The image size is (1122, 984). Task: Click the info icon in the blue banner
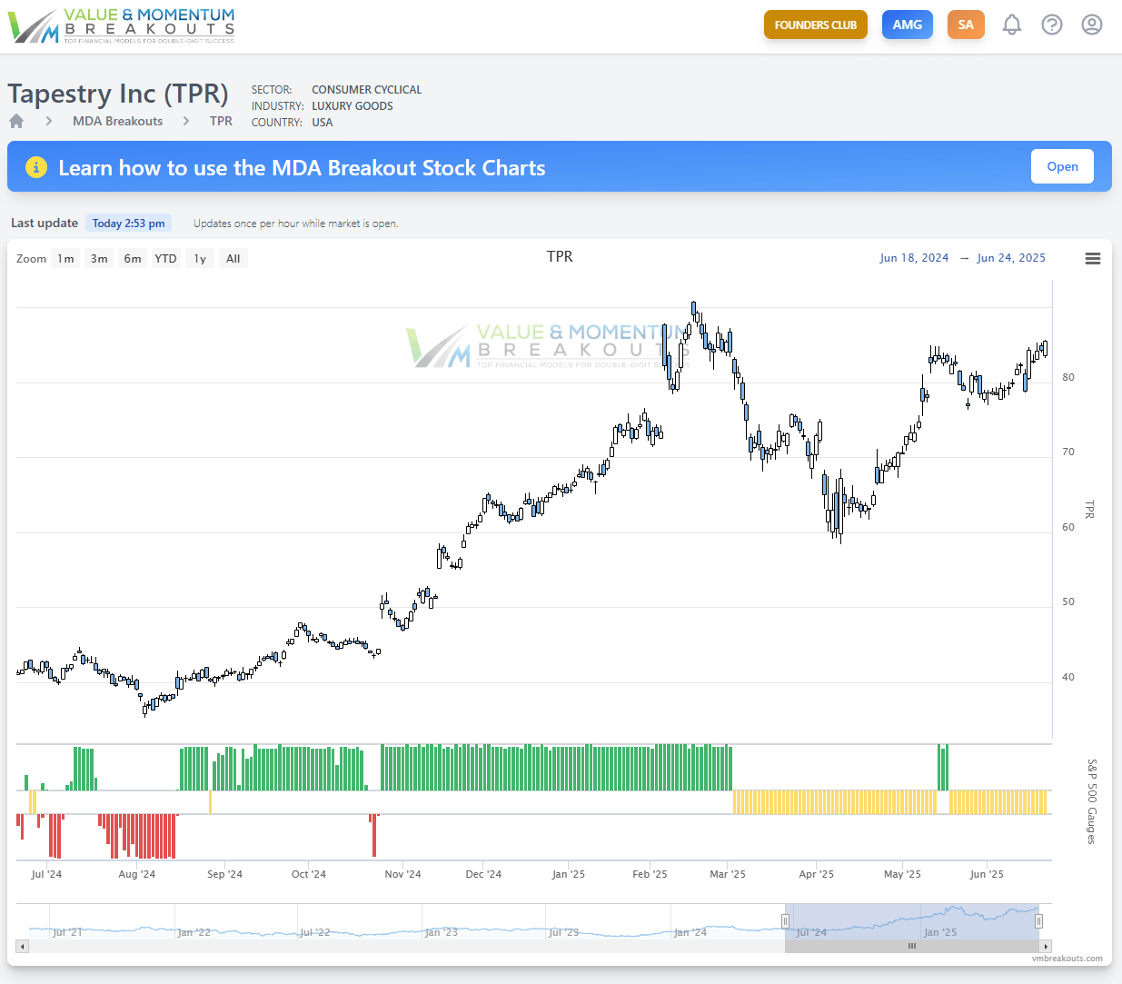pyautogui.click(x=36, y=166)
